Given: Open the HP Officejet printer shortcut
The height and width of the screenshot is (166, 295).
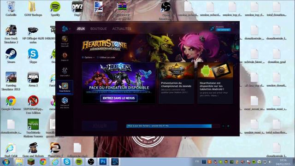Looking at the screenshot, I should [x=33, y=35].
